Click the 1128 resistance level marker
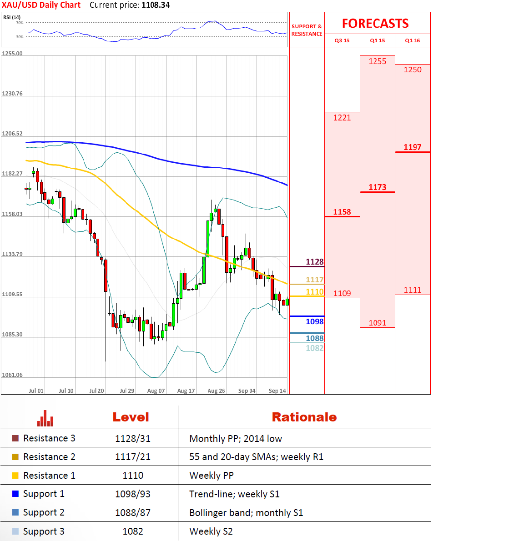The height and width of the screenshot is (541, 524). 314,261
